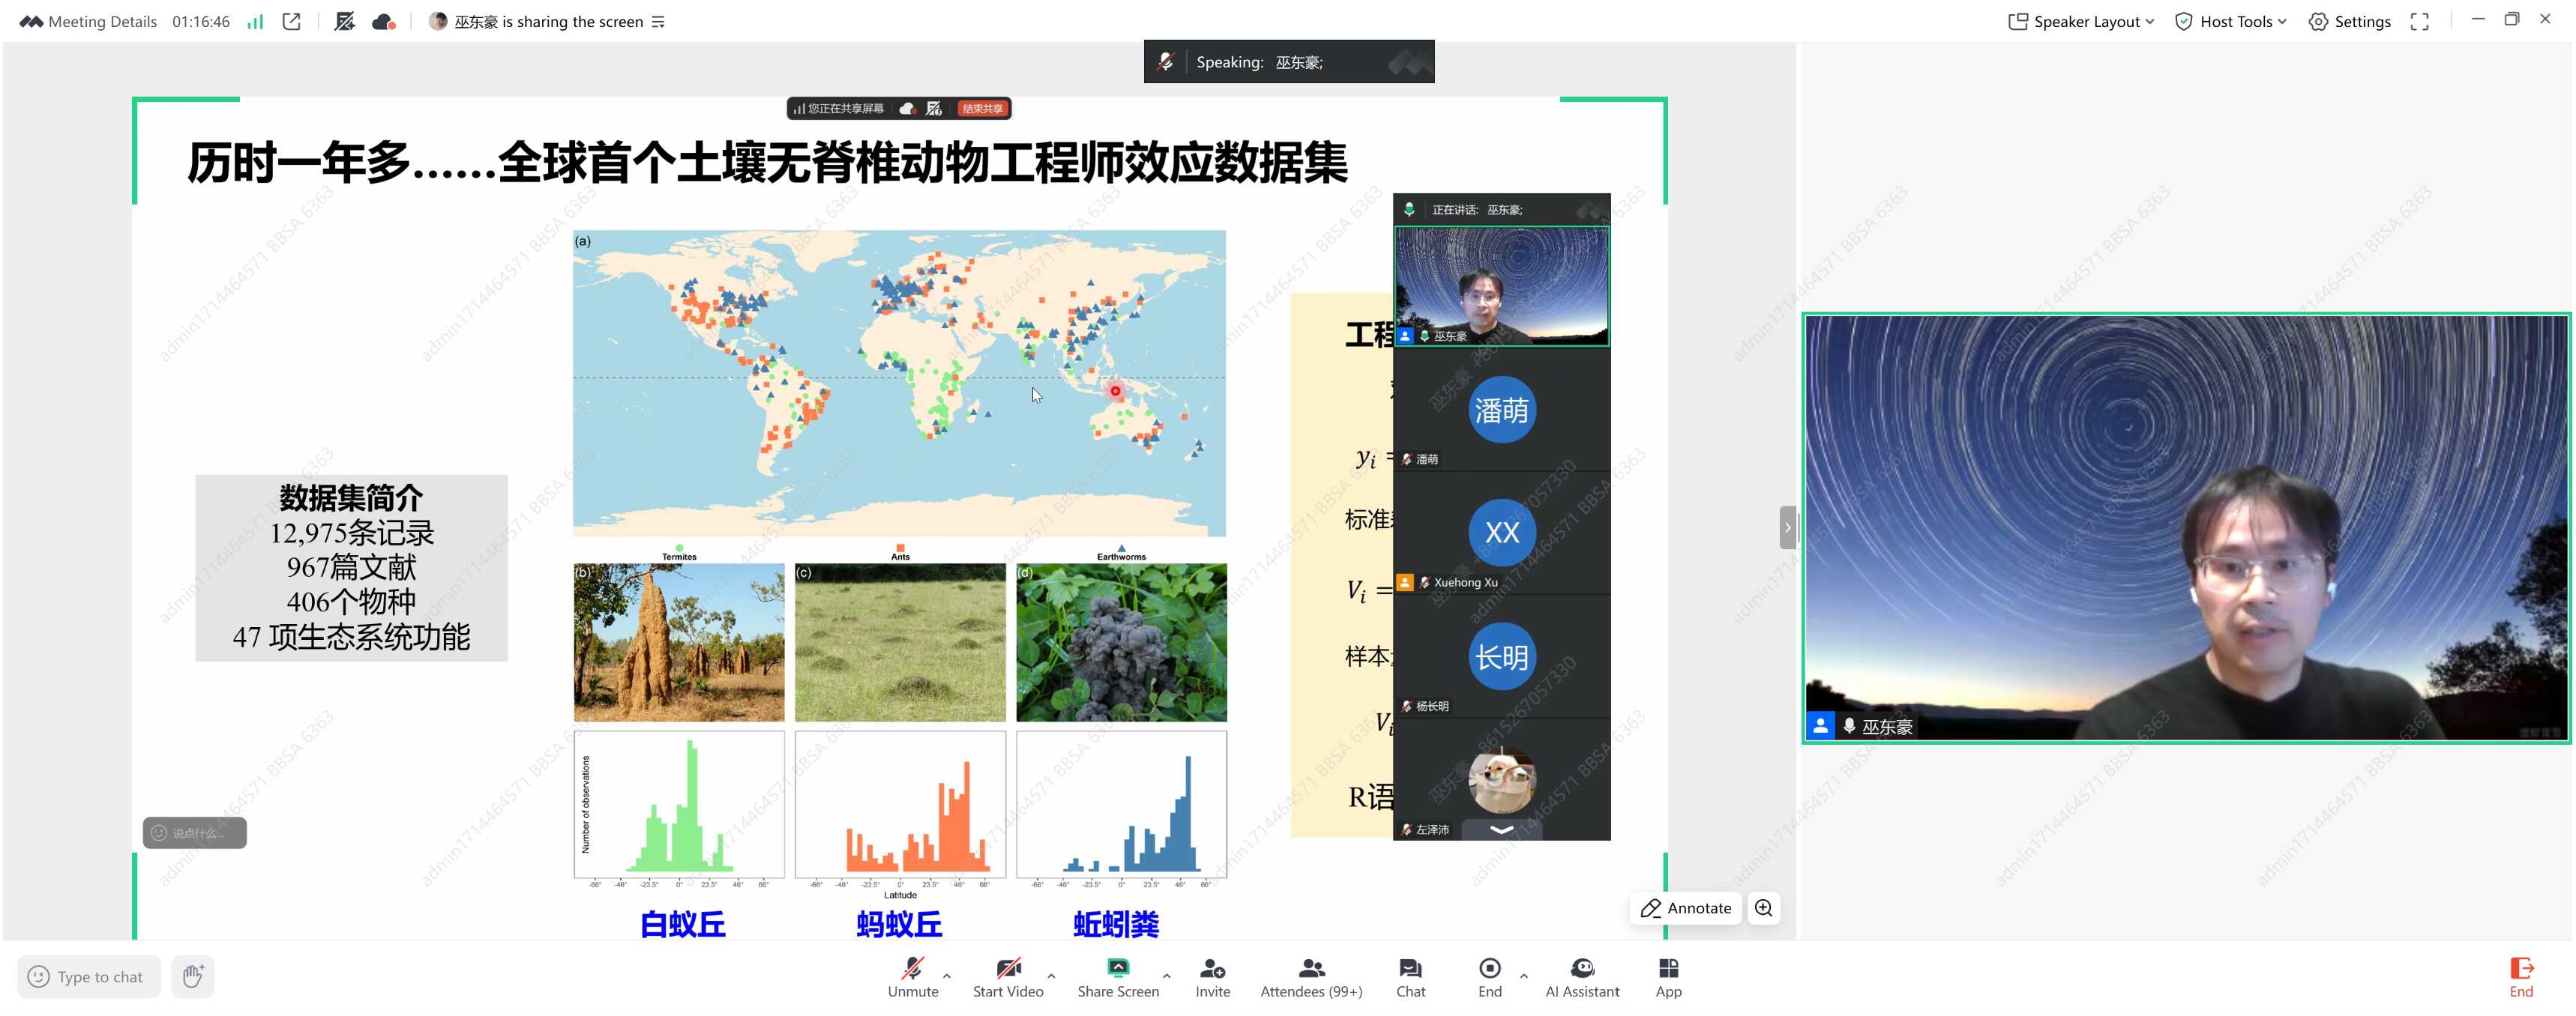Collapse the side panel arrow handle
This screenshot has width=2576, height=1016.
(x=1787, y=527)
